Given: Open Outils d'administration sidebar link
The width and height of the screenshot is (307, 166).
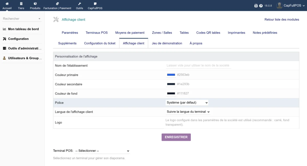Looking at the screenshot, I should click(x=25, y=48).
